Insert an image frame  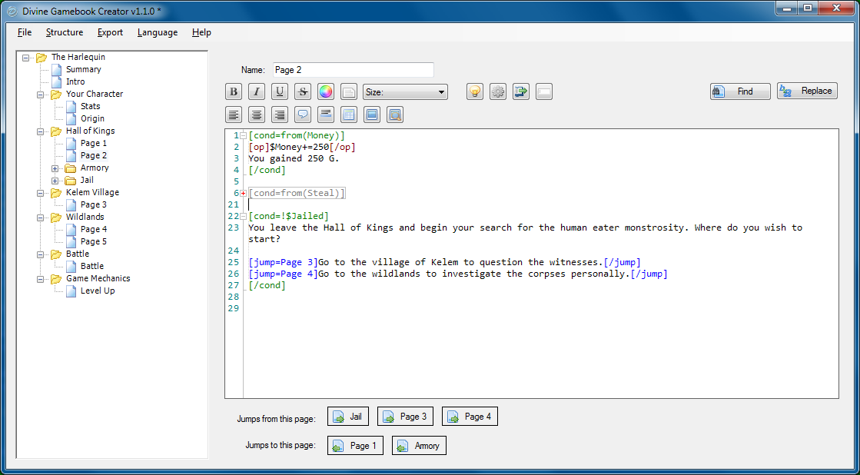tap(372, 115)
